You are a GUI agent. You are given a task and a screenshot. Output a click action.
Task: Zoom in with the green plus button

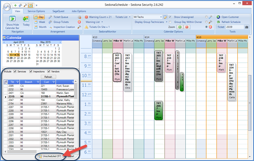180,27
